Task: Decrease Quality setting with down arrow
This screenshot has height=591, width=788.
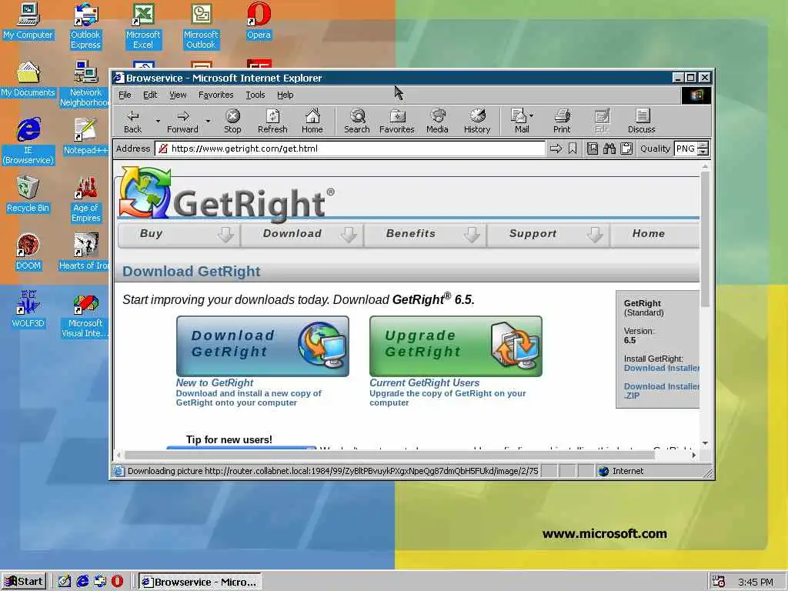Action: (703, 152)
